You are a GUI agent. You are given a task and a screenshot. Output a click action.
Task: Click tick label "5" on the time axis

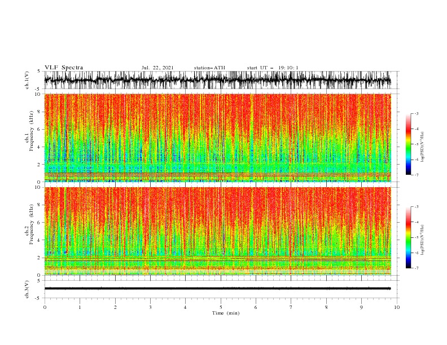click(x=221, y=307)
